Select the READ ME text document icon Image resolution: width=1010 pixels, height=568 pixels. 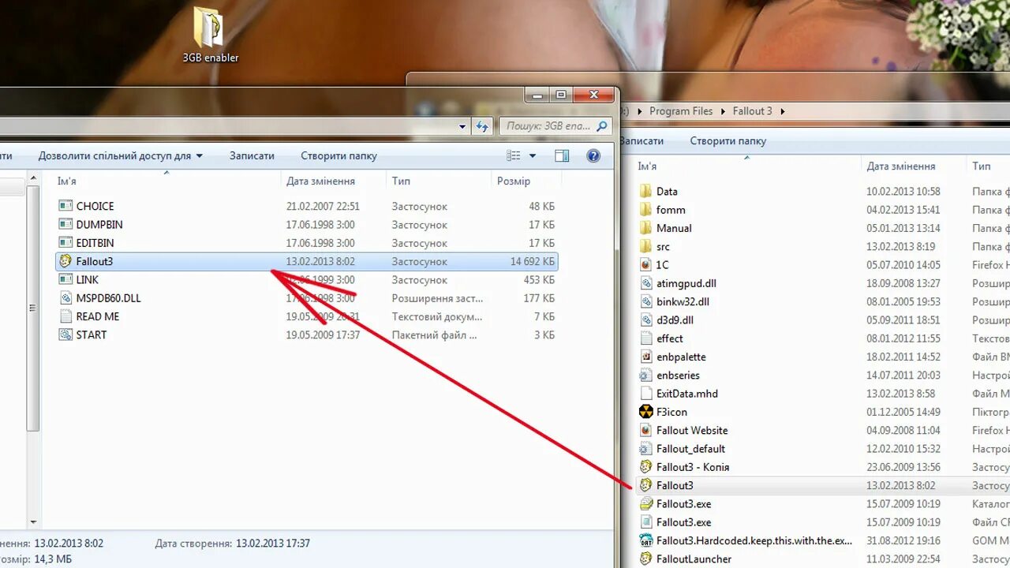65,316
